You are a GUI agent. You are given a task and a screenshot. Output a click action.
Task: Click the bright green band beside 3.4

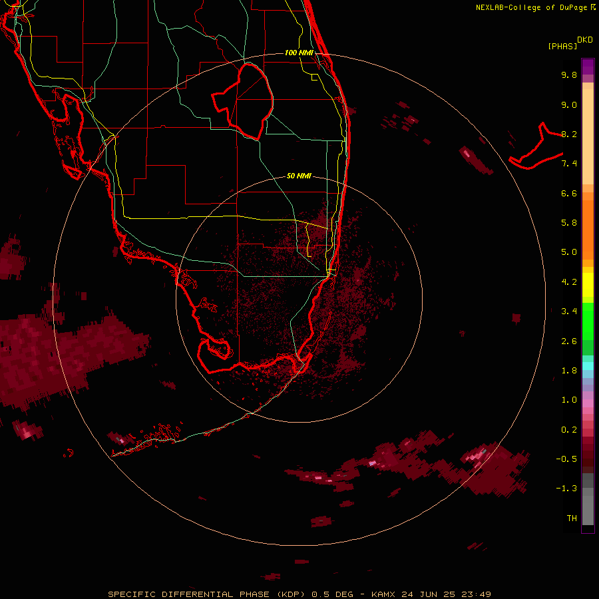pos(588,321)
